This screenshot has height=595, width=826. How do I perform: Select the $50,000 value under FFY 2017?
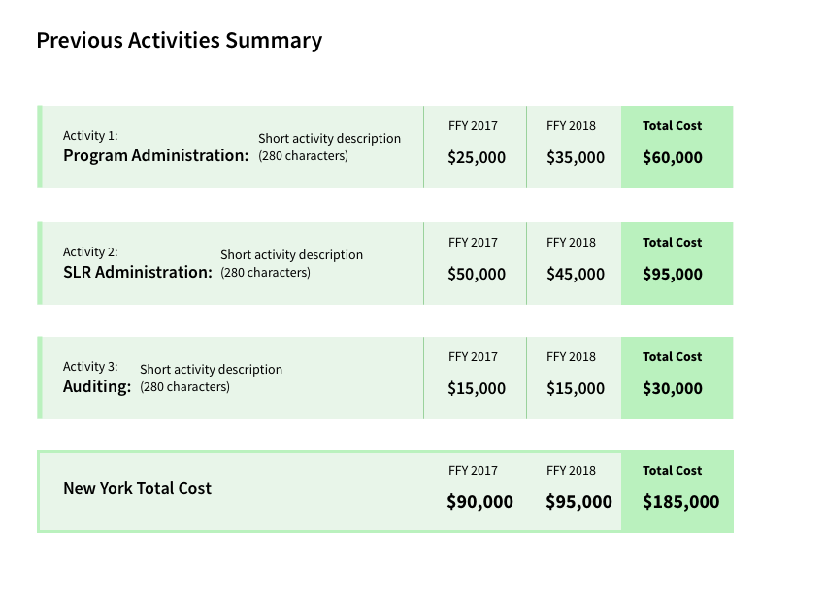476,275
